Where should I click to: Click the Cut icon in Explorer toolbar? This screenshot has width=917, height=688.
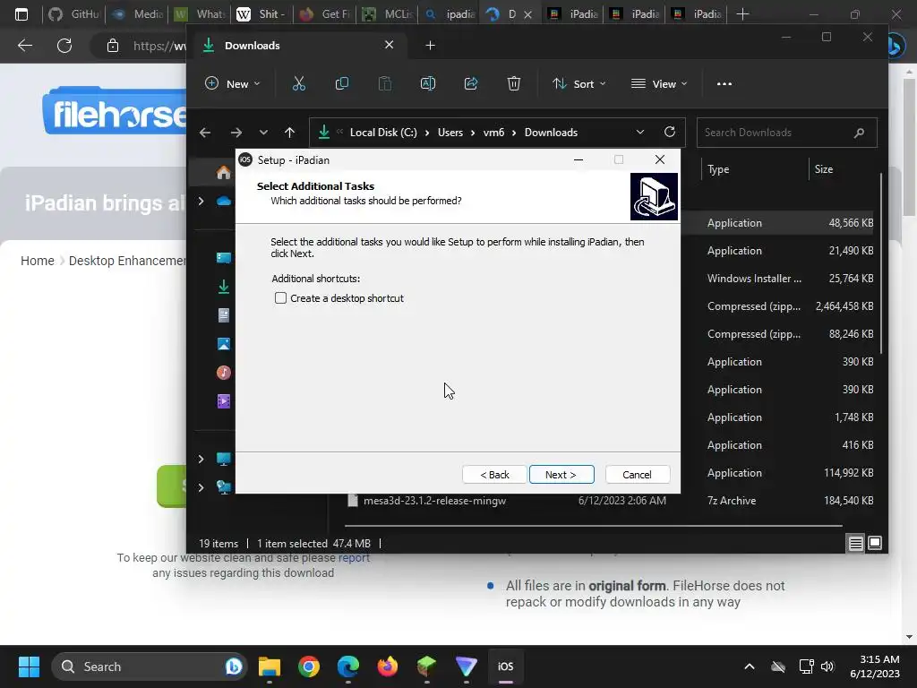299,83
